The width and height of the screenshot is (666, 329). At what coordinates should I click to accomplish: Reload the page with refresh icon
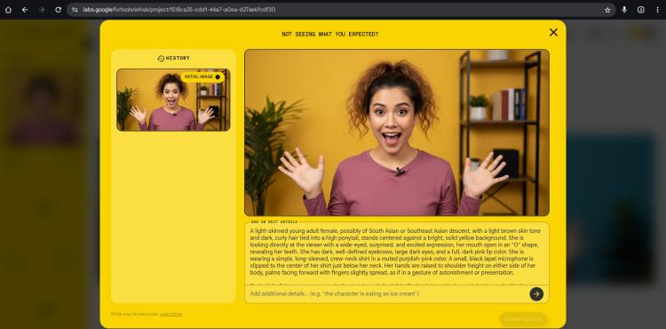click(59, 10)
